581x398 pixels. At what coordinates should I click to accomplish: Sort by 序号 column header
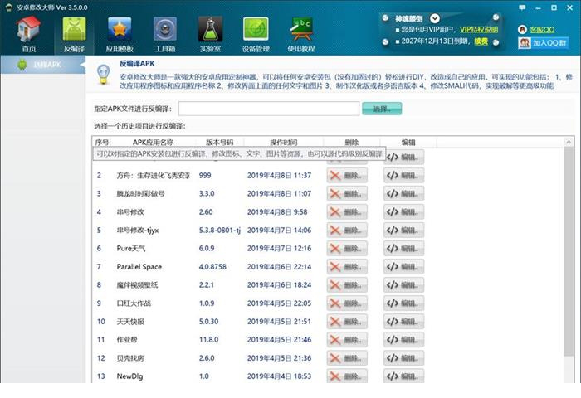[102, 142]
